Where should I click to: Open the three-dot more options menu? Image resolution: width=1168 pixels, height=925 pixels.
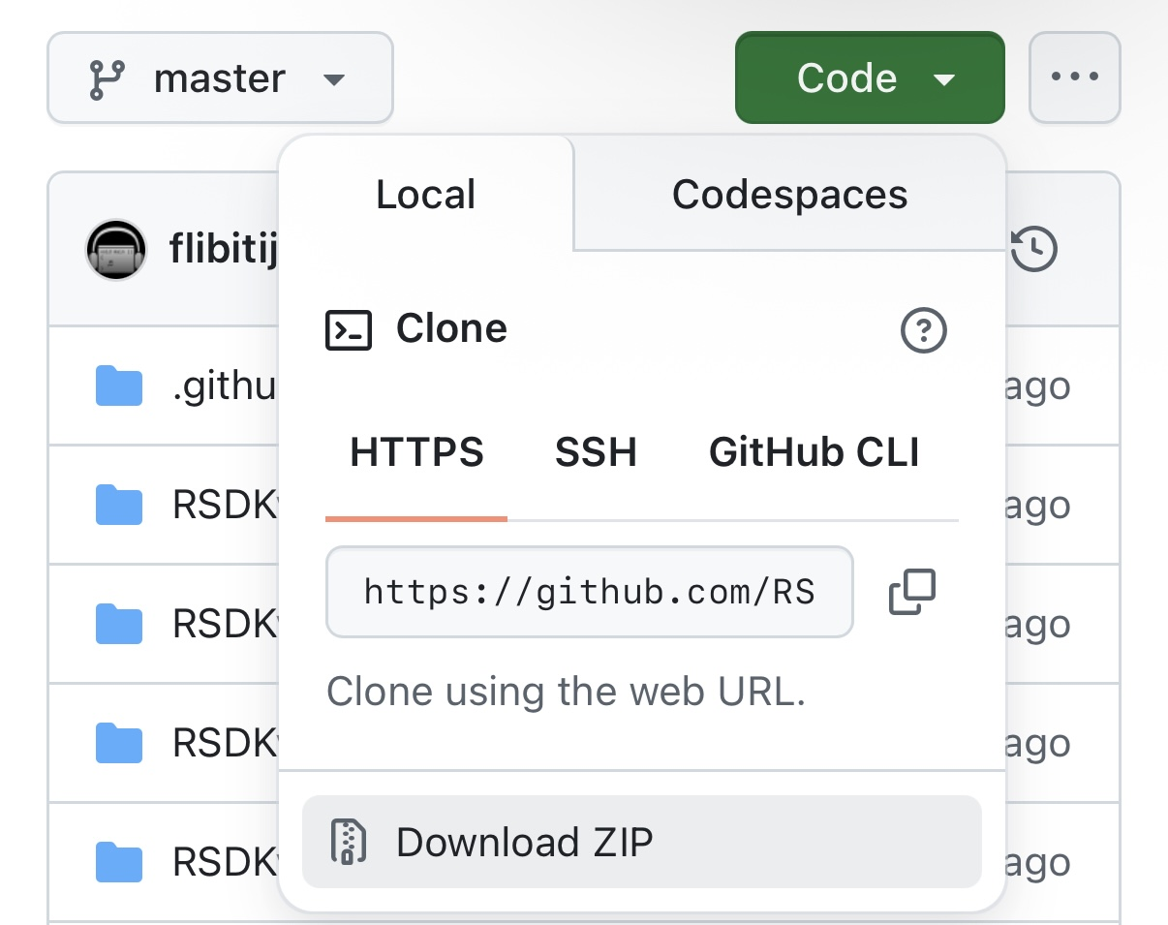(1074, 77)
